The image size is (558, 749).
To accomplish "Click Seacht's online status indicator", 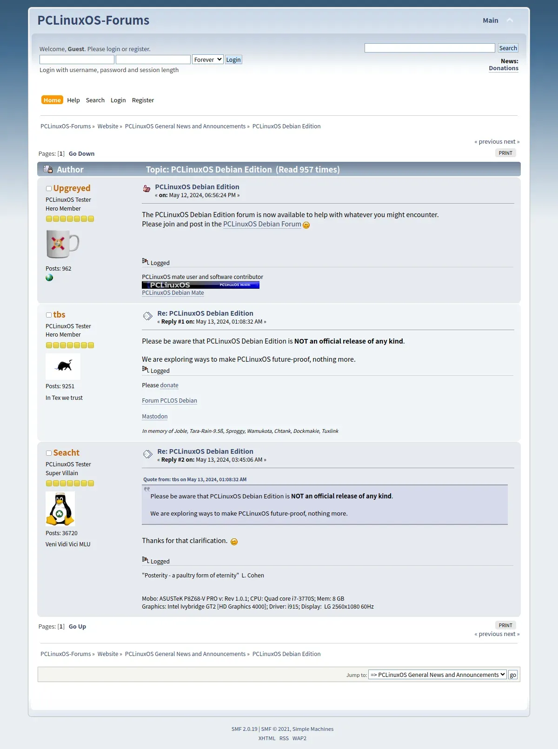I will (48, 453).
